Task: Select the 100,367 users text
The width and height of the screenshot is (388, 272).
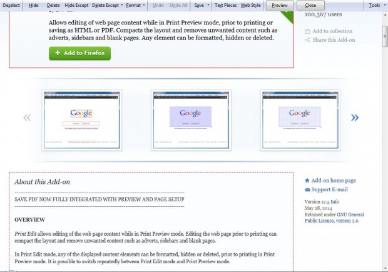Action: tap(323, 14)
